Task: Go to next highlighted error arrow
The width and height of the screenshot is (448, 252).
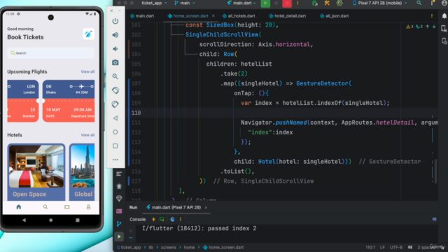Action: 434,27
